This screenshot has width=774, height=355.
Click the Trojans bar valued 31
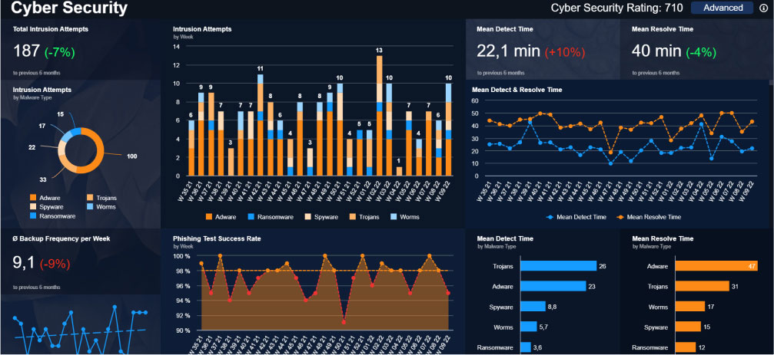pyautogui.click(x=702, y=286)
